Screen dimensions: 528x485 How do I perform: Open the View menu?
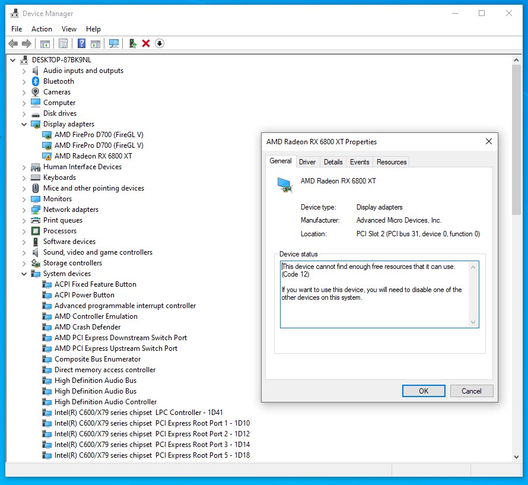(69, 29)
